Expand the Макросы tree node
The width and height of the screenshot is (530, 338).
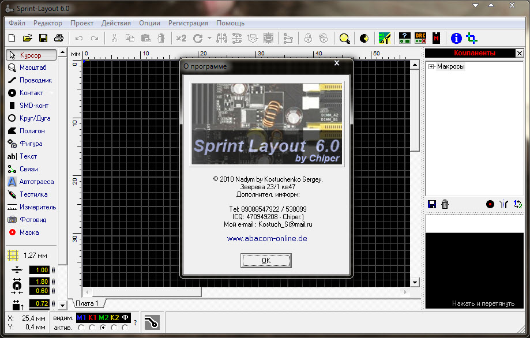tap(431, 67)
